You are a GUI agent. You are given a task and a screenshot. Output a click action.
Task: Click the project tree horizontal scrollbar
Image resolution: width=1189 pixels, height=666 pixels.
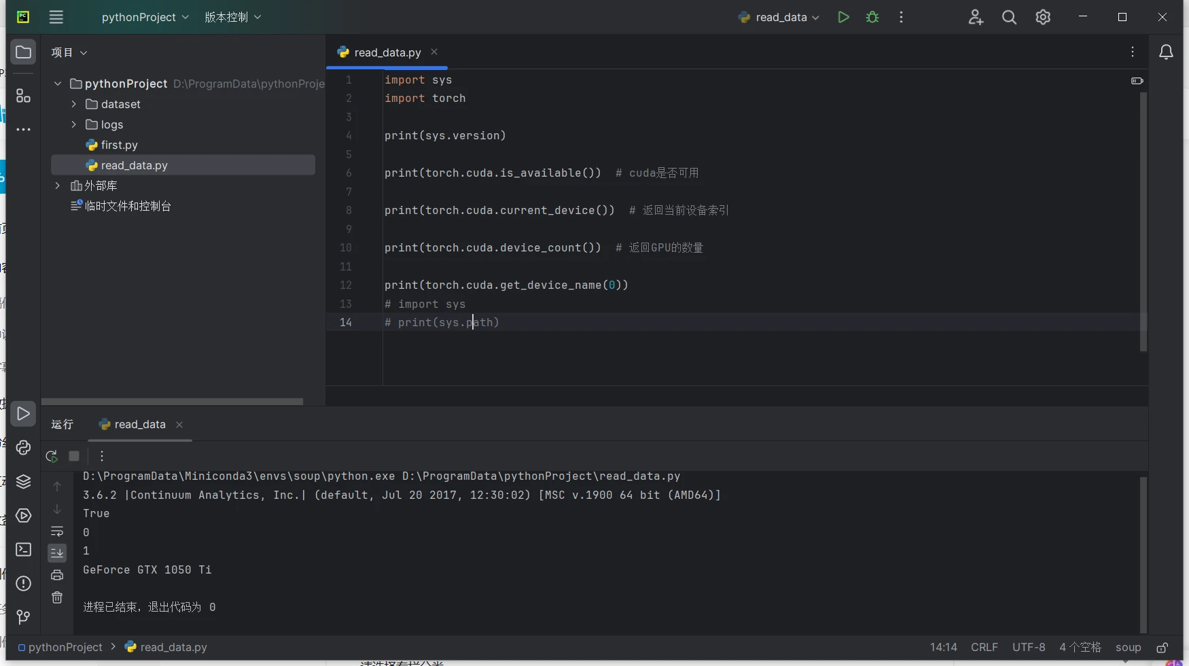click(x=172, y=402)
